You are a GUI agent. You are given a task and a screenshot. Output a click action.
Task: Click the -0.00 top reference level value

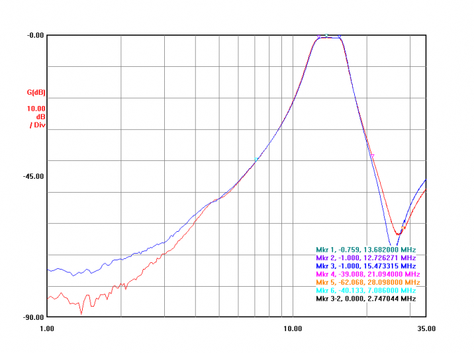click(35, 35)
